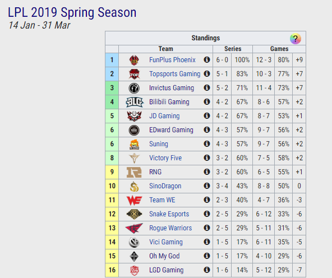332x278 pixels.
Task: Open the info icon beside FunPlus Phoenix
Action: (206, 59)
